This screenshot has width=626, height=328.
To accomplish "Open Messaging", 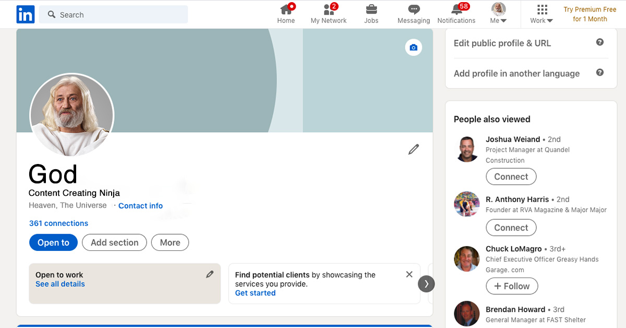I will (x=414, y=14).
